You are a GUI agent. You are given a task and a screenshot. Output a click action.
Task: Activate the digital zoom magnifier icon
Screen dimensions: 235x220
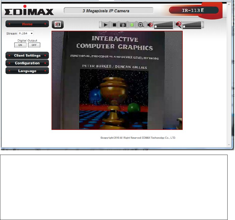pos(141,25)
